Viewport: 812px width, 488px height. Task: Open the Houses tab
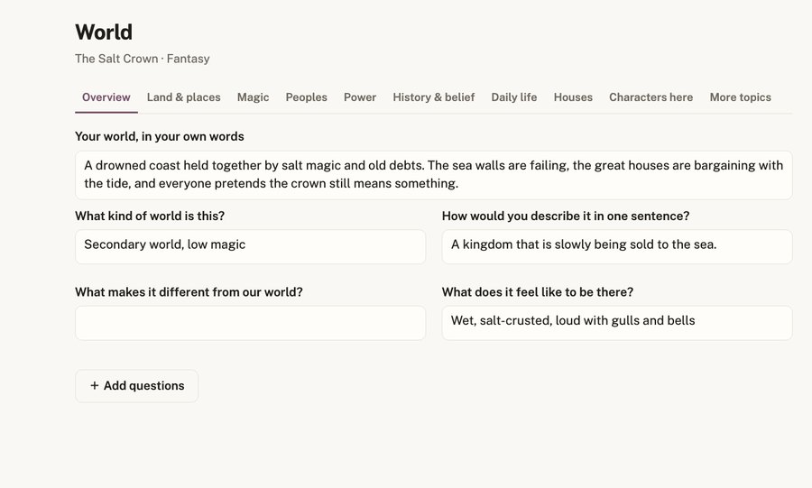[x=573, y=97]
